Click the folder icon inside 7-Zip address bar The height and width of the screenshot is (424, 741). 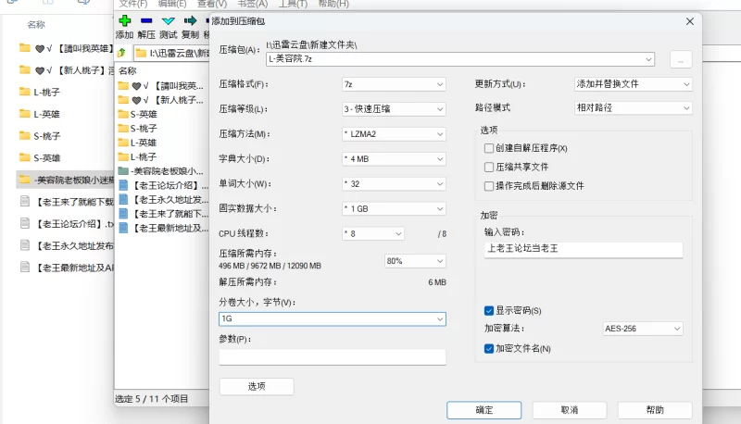141,54
